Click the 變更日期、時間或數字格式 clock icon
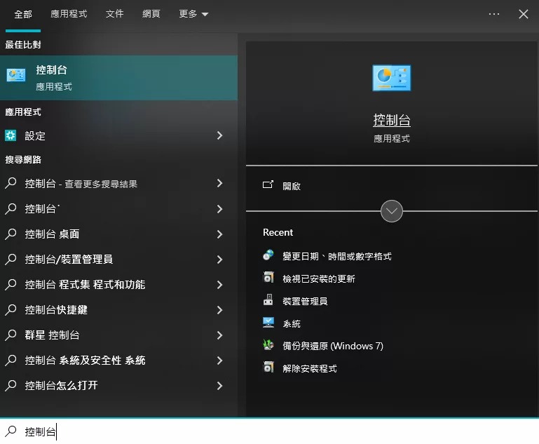Screen dimensions: 539x444 pos(268,256)
